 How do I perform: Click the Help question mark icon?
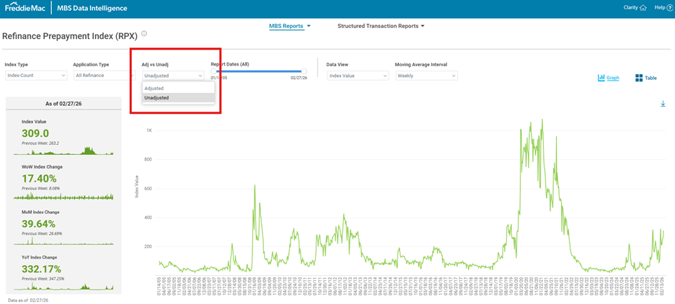pos(669,8)
